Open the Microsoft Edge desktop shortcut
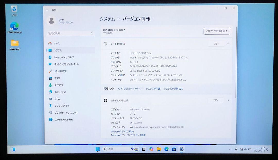 pos(14,28)
